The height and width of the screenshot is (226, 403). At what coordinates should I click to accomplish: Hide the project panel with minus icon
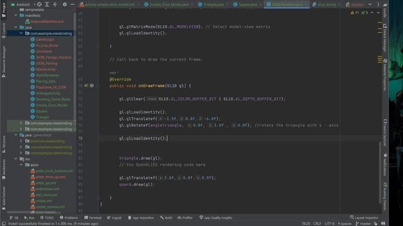72,4
